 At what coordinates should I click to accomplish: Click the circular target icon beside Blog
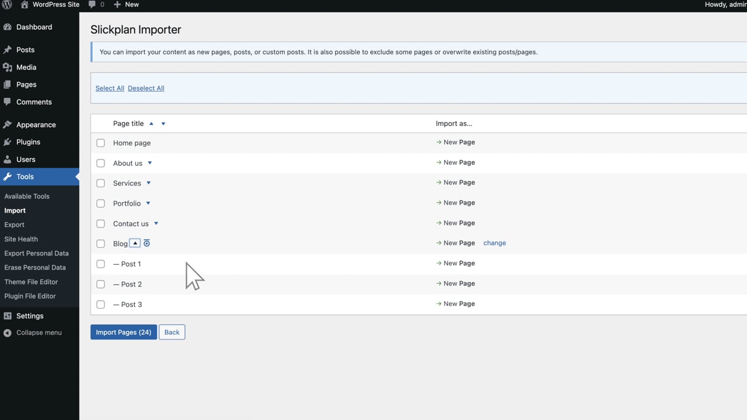[146, 243]
